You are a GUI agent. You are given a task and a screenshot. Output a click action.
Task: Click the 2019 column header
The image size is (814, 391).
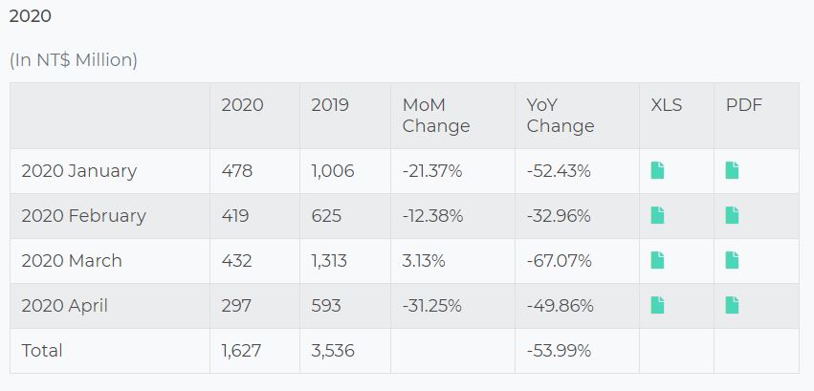(x=330, y=105)
